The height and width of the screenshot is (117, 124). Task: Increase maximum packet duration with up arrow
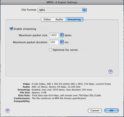62,41
